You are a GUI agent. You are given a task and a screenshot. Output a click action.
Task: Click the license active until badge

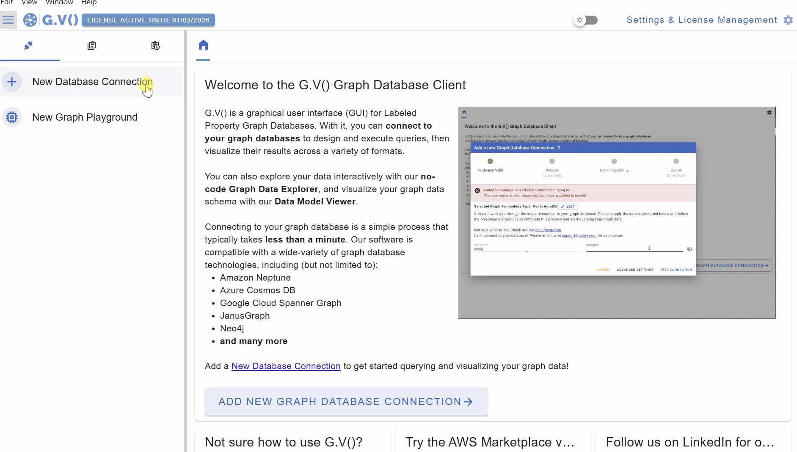148,20
